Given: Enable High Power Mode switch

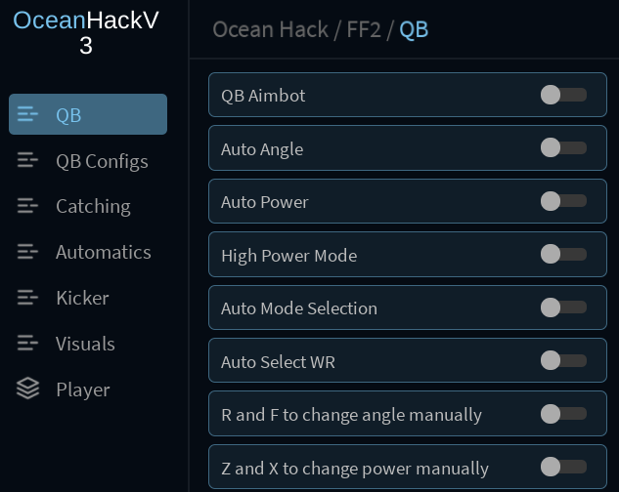Looking at the screenshot, I should [x=563, y=255].
